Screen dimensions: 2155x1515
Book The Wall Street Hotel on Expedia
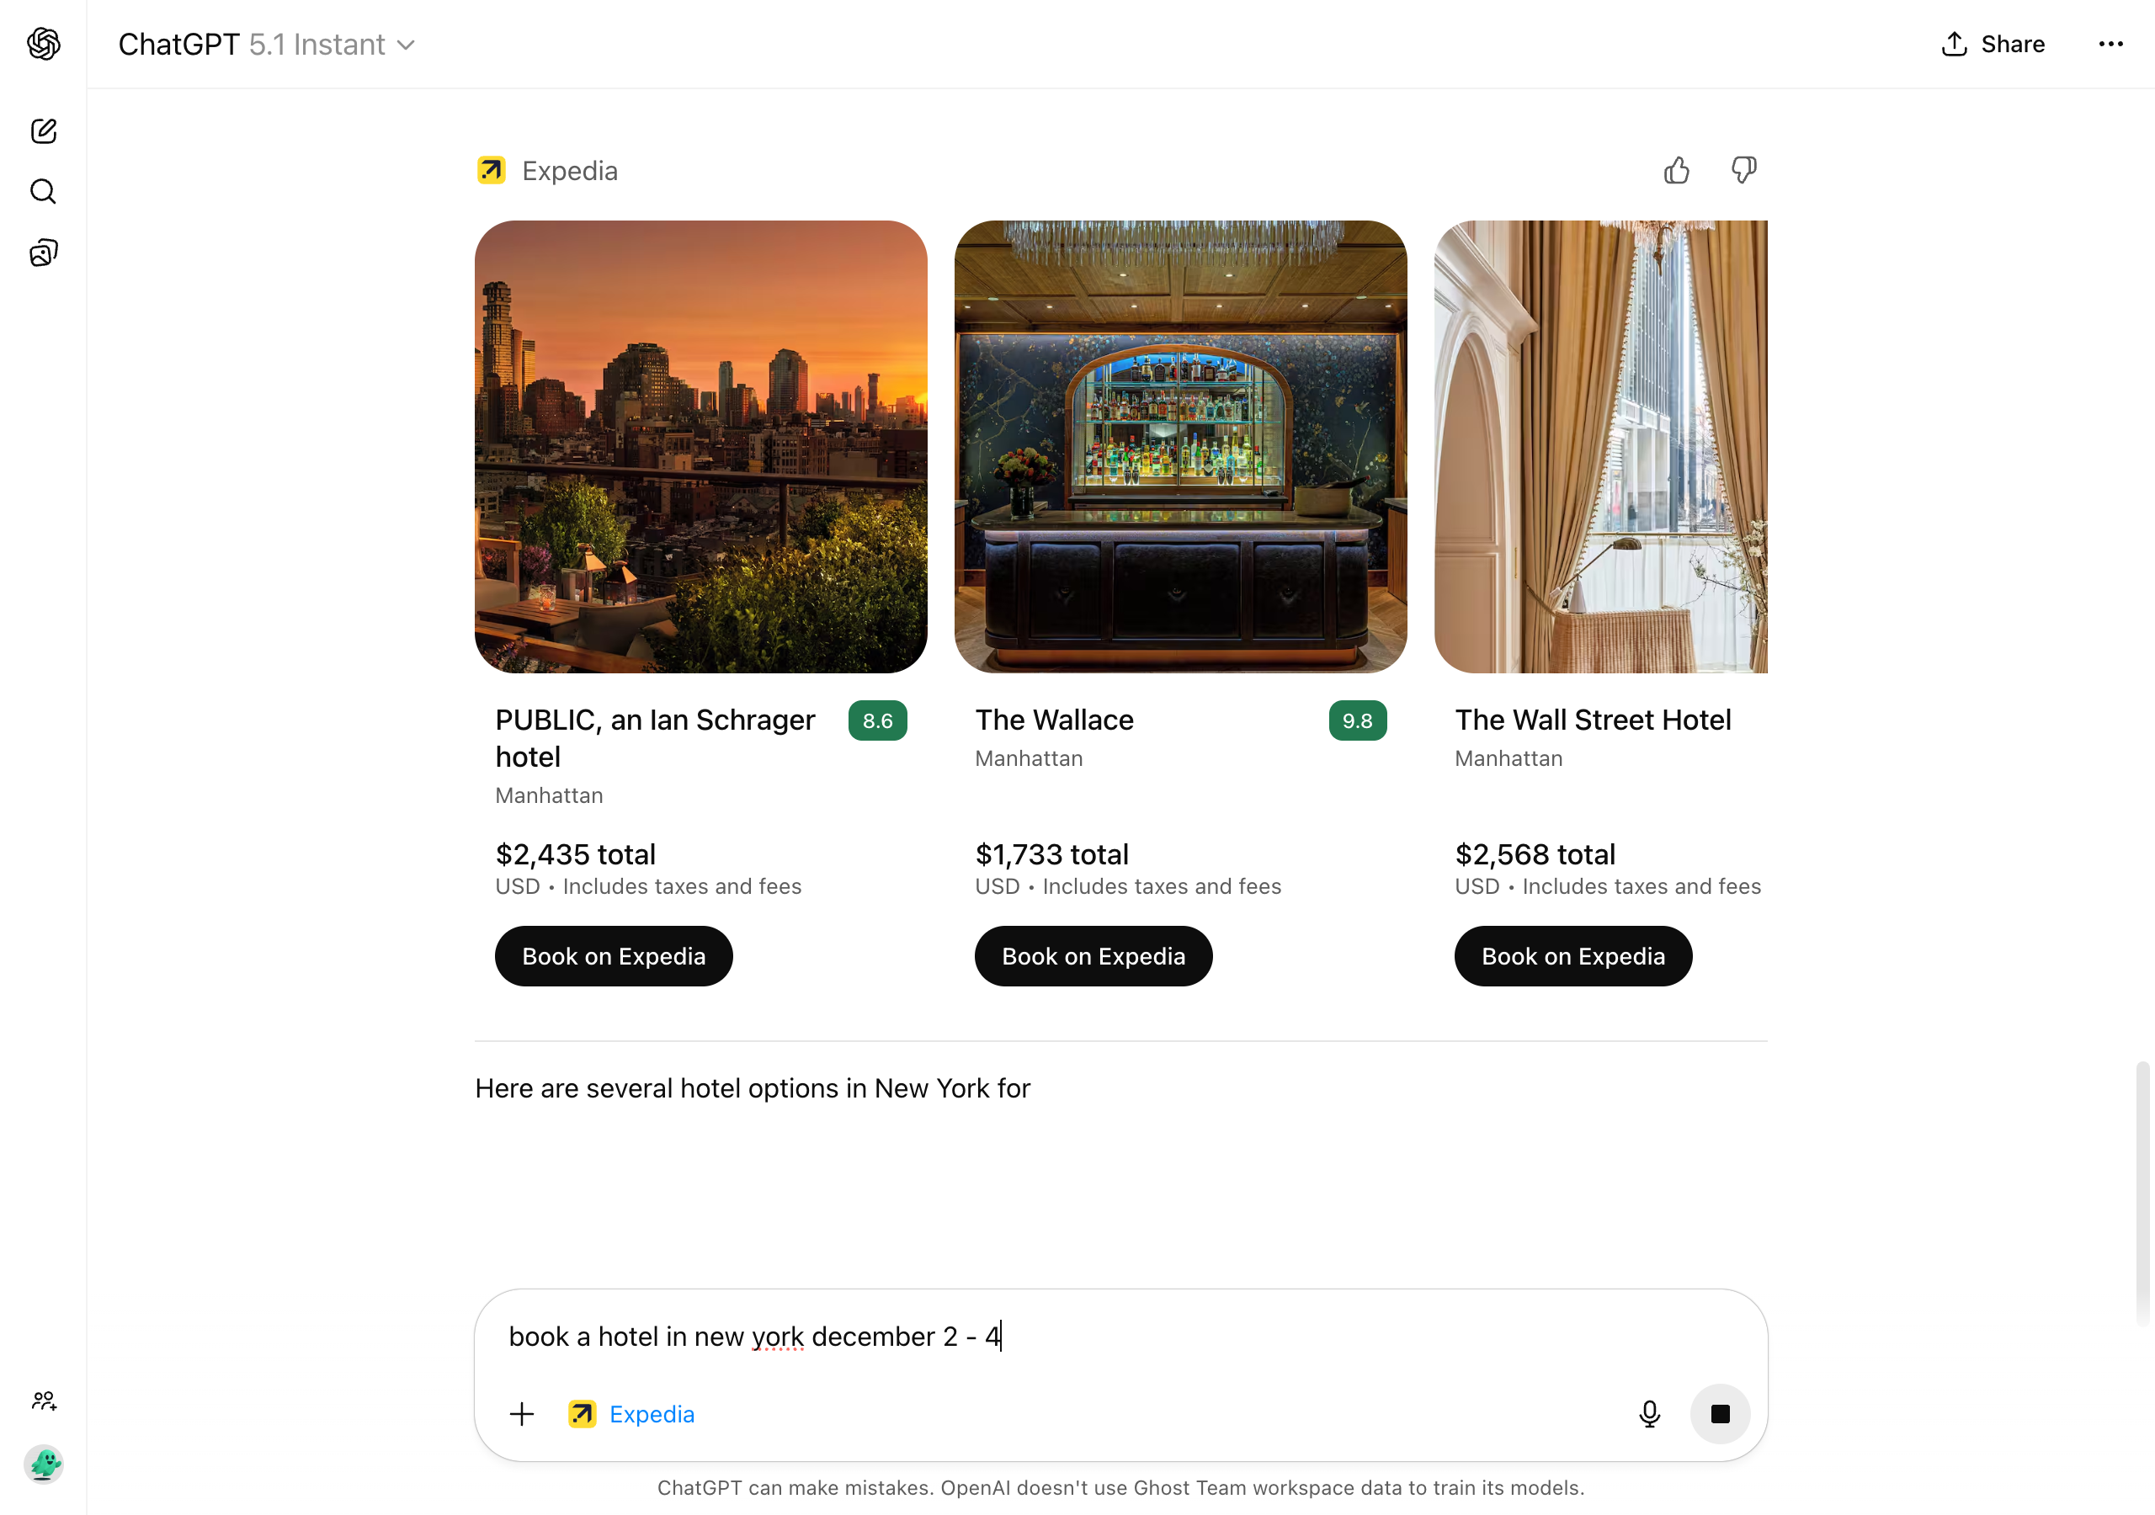click(1573, 955)
